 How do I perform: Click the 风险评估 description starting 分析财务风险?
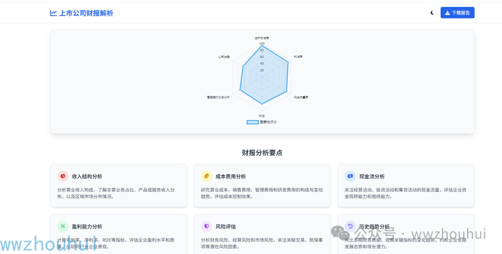tap(262, 243)
